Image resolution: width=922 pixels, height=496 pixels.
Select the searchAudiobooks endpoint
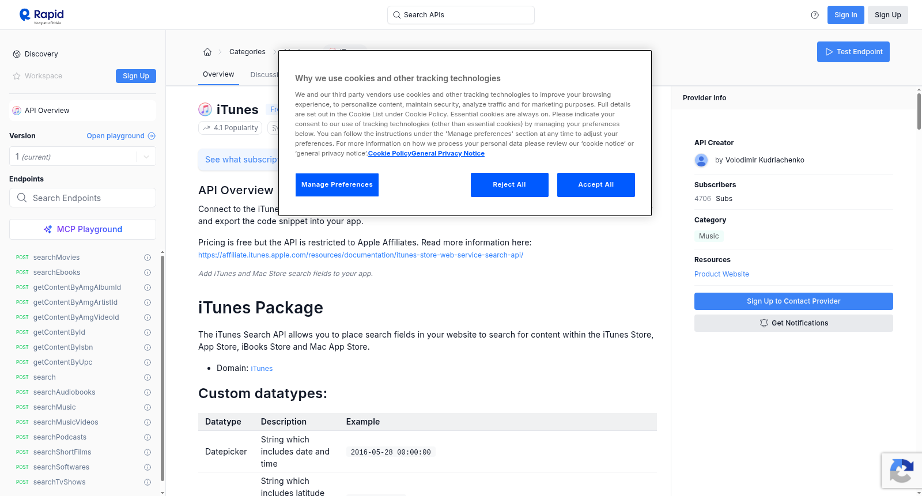(65, 392)
